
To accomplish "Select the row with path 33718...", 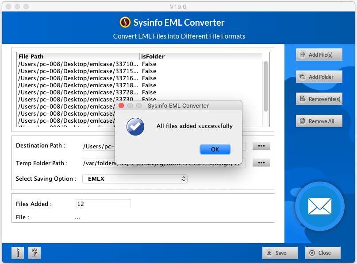I will (x=139, y=85).
